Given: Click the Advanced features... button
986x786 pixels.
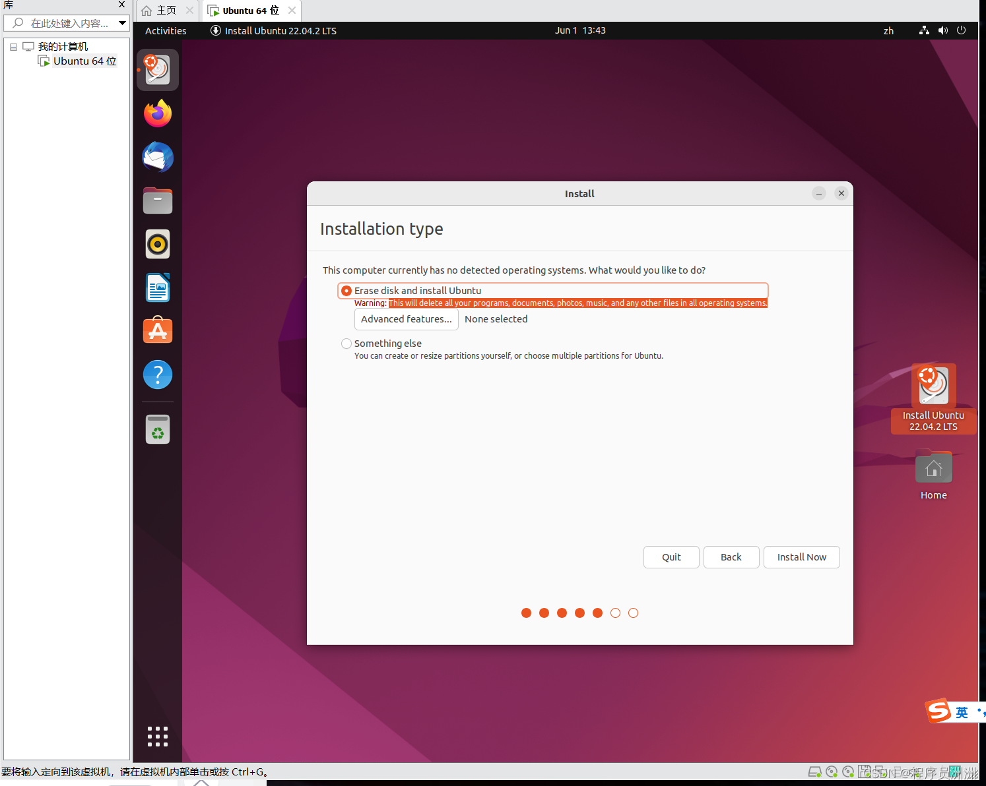Looking at the screenshot, I should (x=407, y=319).
